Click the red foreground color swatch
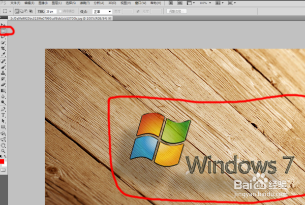Viewport: 305px width, 205px height. [x=2, y=161]
